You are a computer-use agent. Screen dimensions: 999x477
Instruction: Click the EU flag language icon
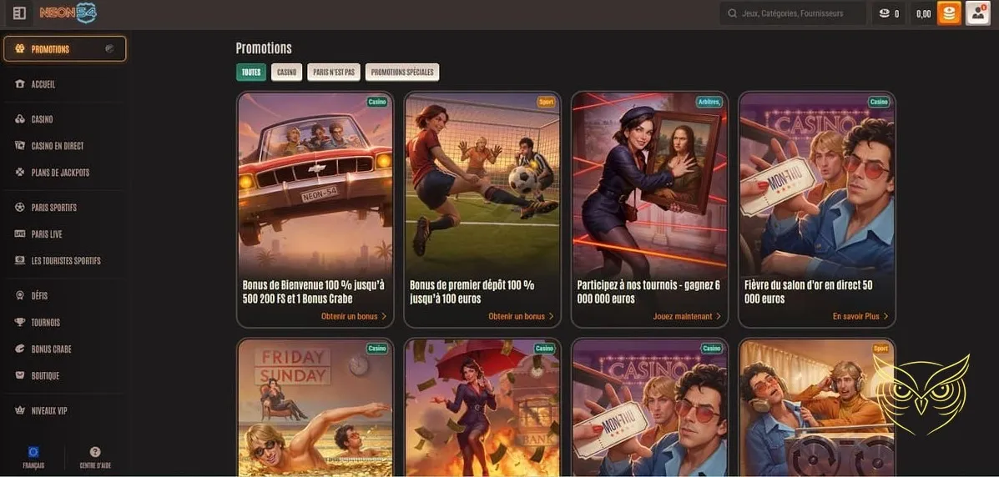pyautogui.click(x=33, y=452)
